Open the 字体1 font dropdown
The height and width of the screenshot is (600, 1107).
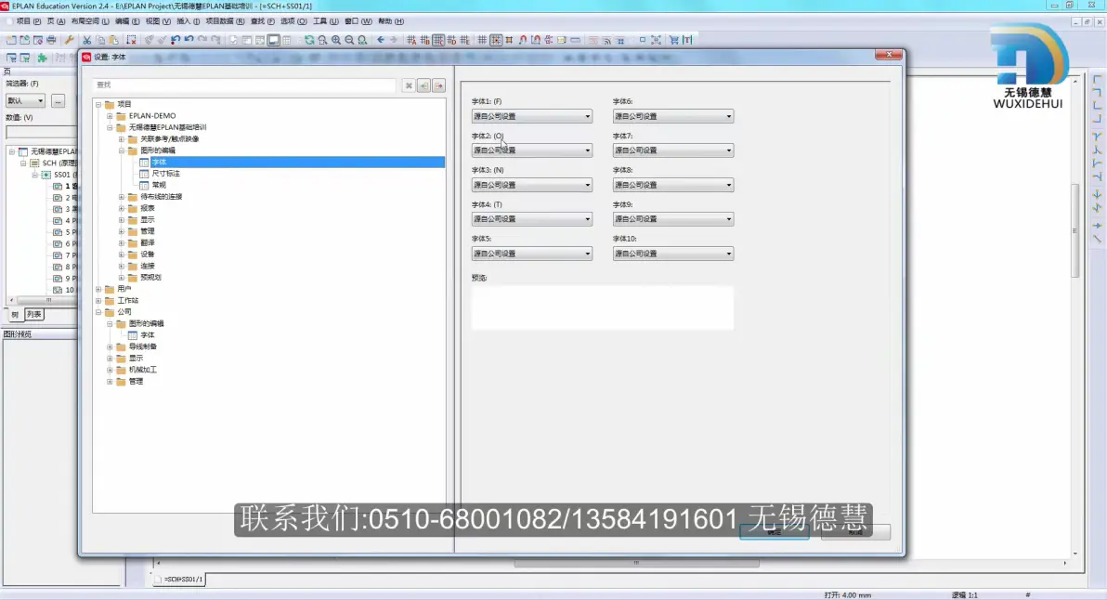coord(531,116)
